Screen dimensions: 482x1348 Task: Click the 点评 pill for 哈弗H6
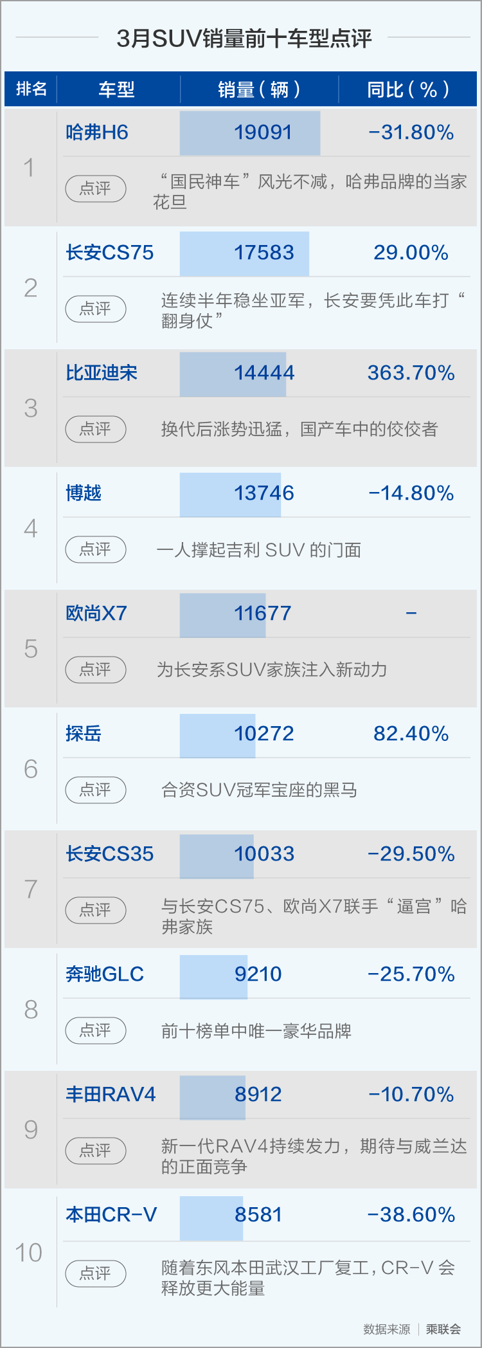coord(96,188)
